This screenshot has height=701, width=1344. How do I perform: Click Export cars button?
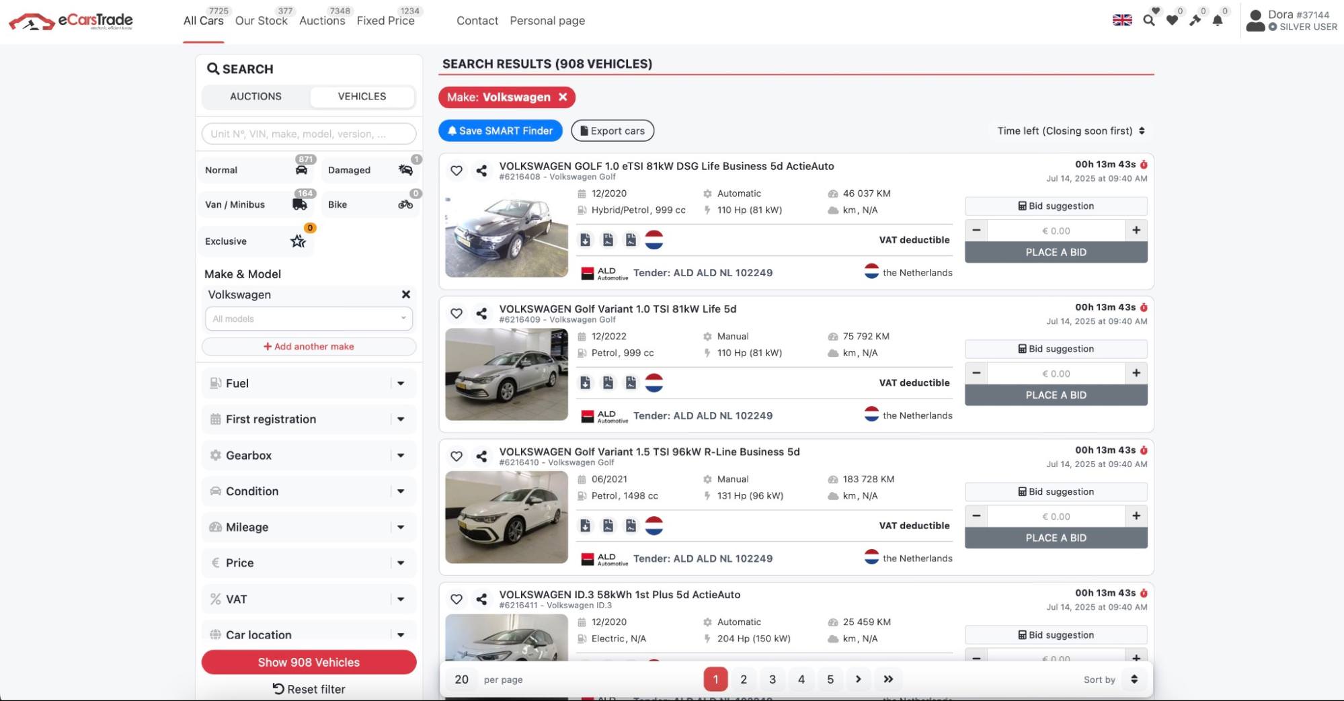tap(612, 131)
